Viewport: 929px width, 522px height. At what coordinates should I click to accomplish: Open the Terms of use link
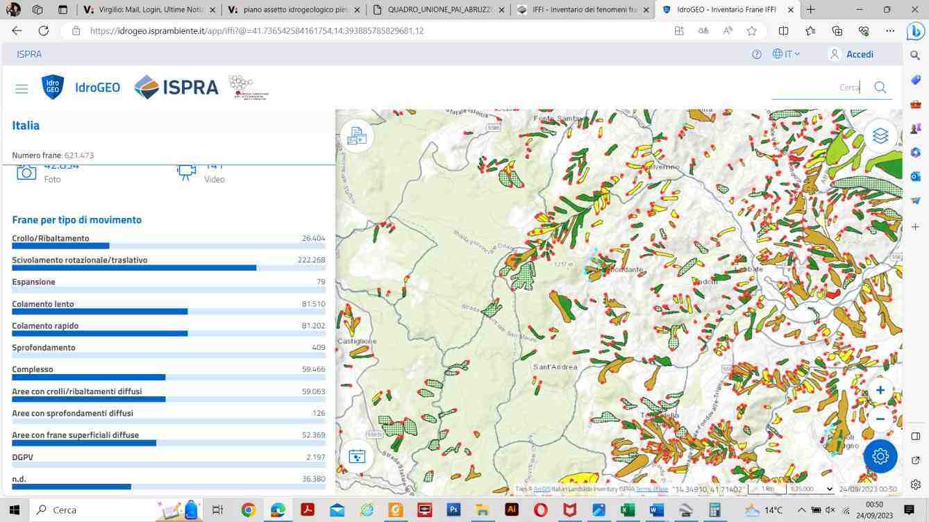click(x=652, y=489)
